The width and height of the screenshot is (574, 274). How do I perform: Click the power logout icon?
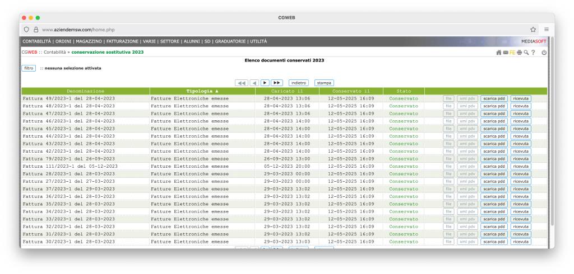[x=544, y=52]
